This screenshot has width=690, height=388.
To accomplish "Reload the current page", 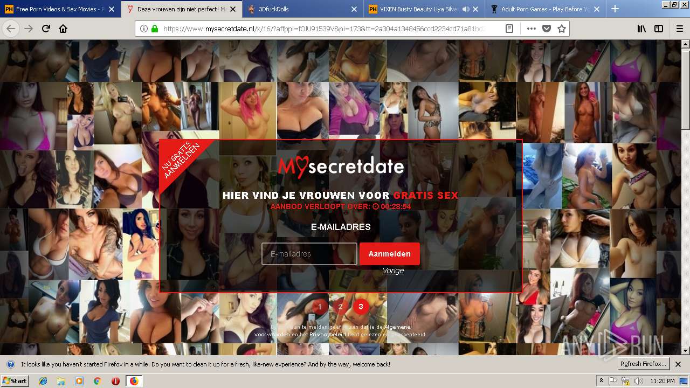I will click(46, 29).
